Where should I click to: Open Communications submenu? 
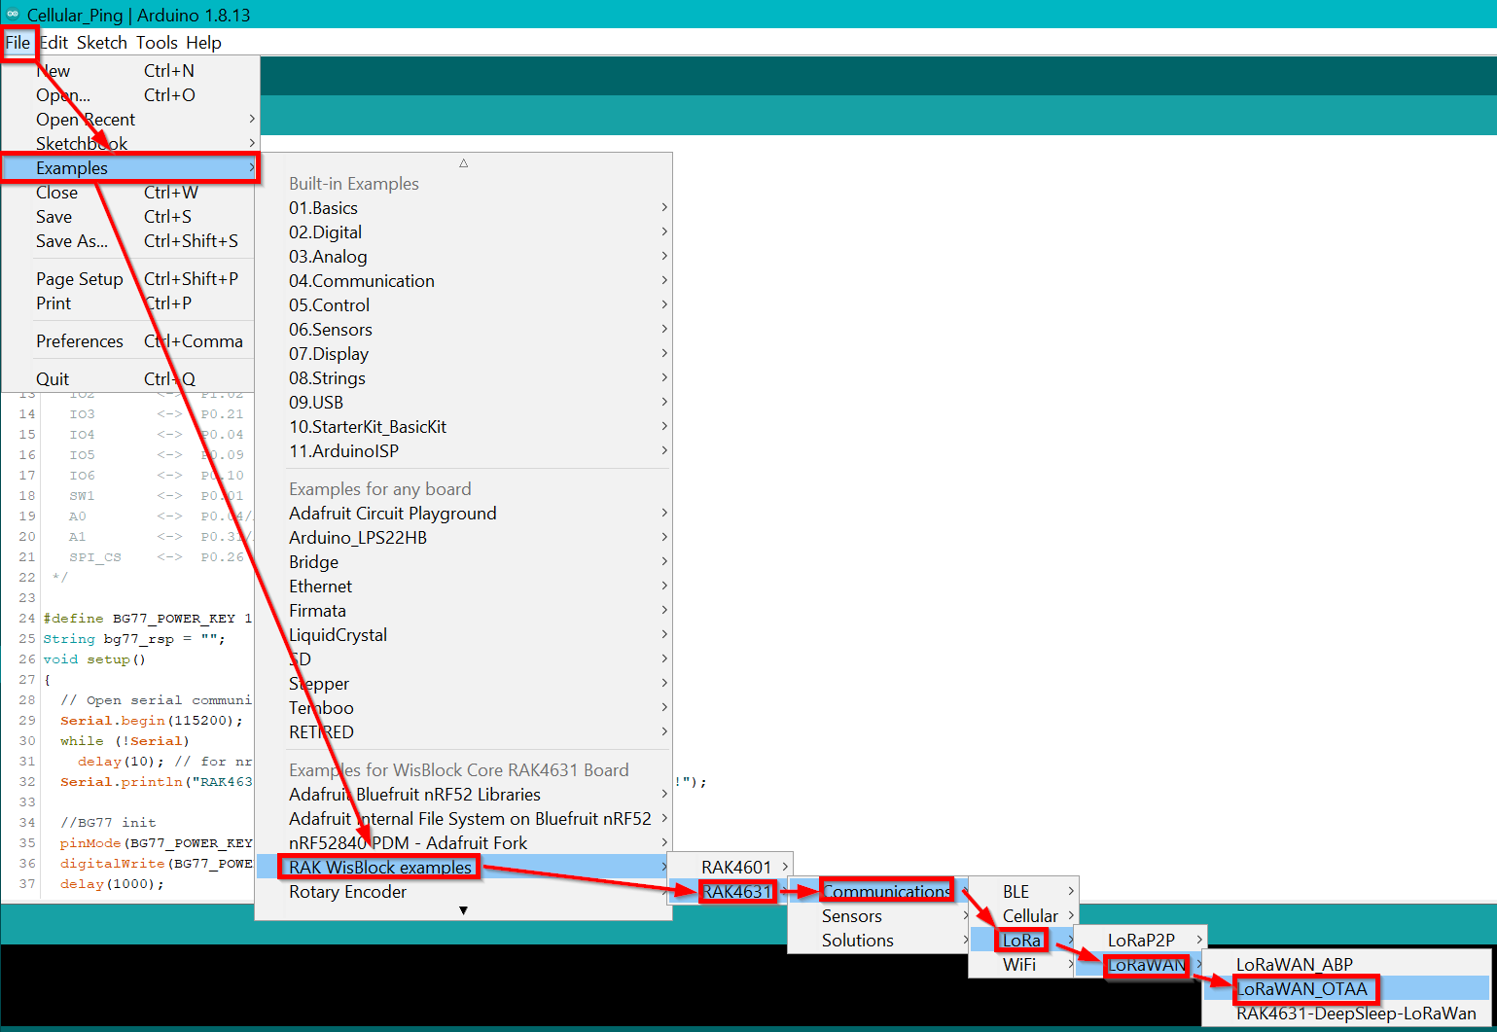[879, 892]
